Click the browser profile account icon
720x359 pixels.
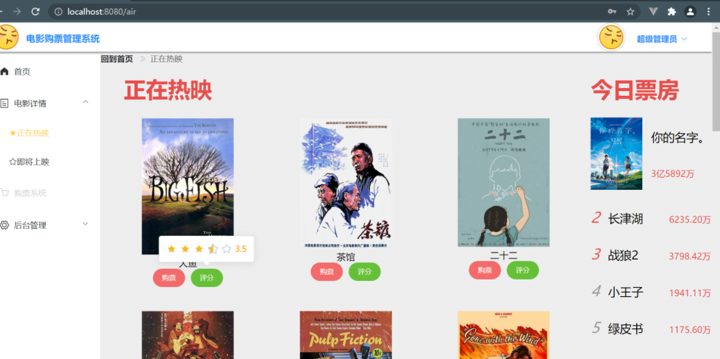point(690,12)
